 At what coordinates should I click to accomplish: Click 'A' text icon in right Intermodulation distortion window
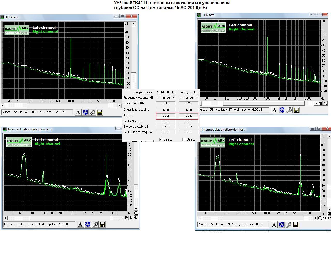click(274, 225)
